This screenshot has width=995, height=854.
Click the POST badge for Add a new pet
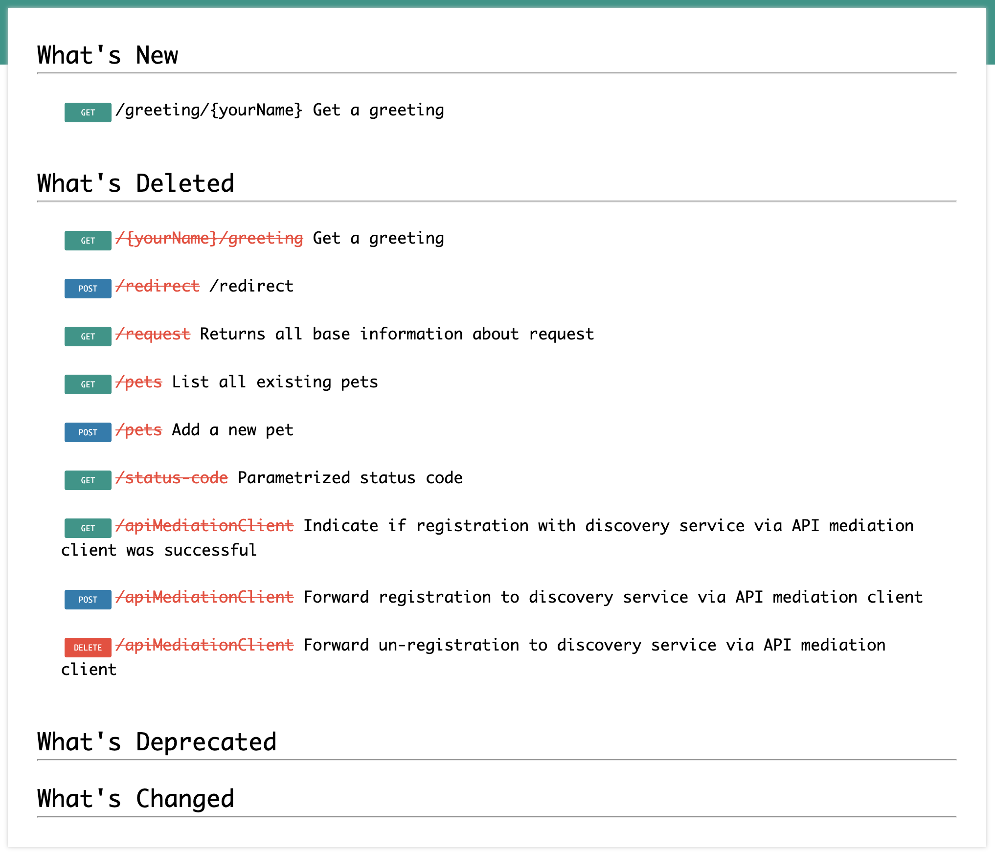pyautogui.click(x=87, y=432)
